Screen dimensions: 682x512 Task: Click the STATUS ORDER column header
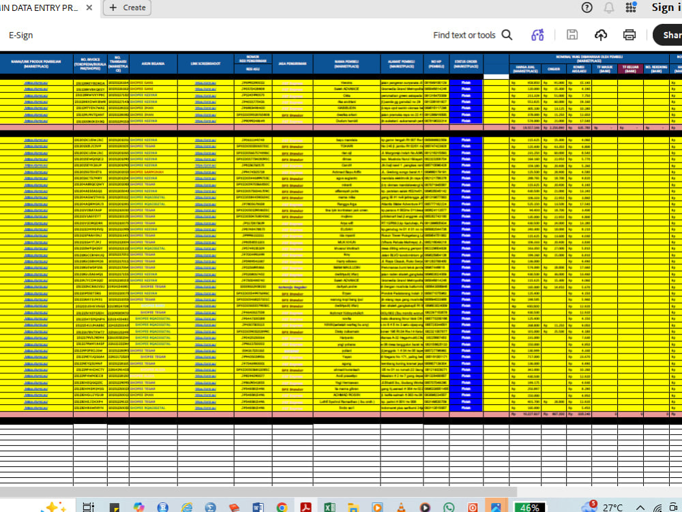click(x=466, y=63)
